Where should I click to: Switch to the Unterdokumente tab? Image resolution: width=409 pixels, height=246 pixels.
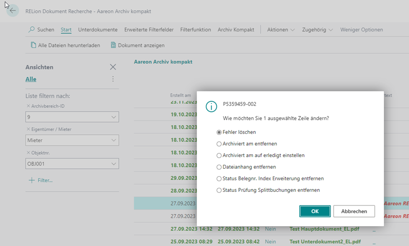click(x=98, y=29)
